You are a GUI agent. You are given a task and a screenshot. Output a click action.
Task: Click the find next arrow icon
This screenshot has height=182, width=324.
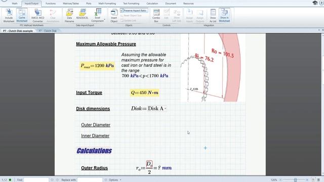pyautogui.click(x=57, y=180)
